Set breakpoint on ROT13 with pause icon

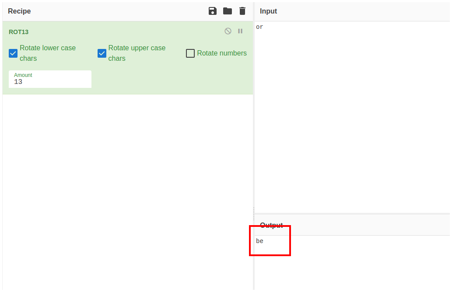pyautogui.click(x=240, y=31)
